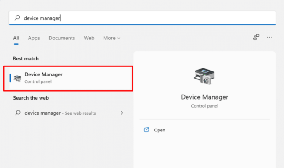Click the search field containing 'device manager'
This screenshot has height=168, width=284.
142,18
